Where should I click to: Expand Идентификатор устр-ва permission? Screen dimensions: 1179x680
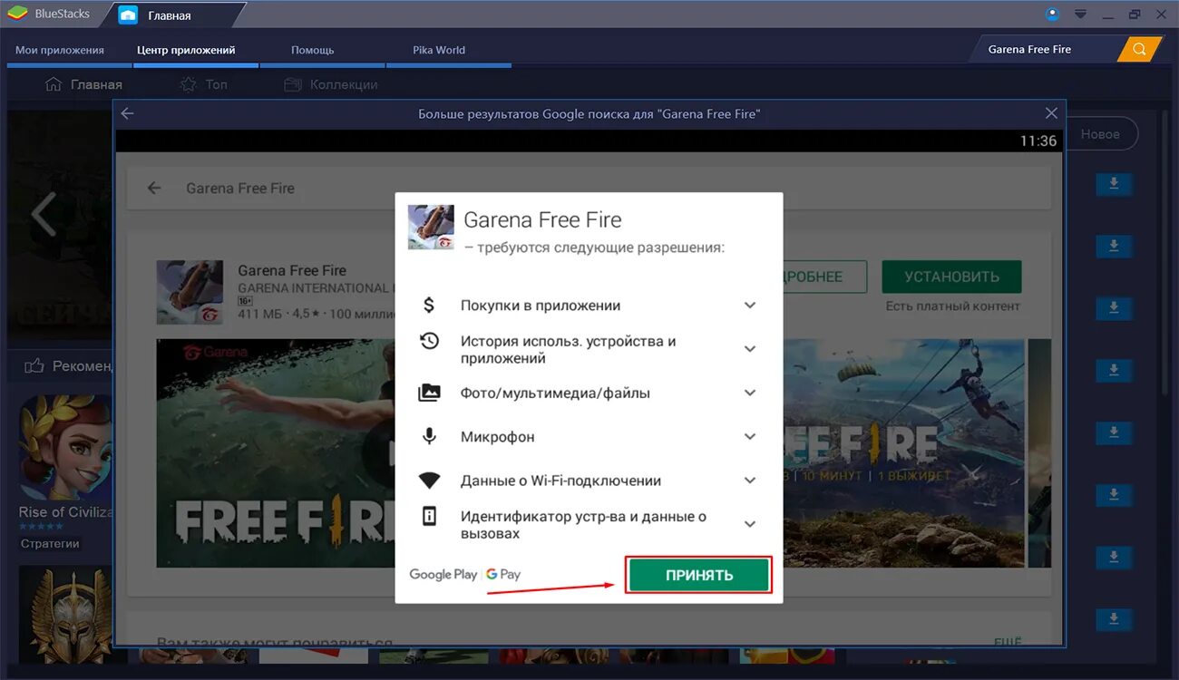750,524
